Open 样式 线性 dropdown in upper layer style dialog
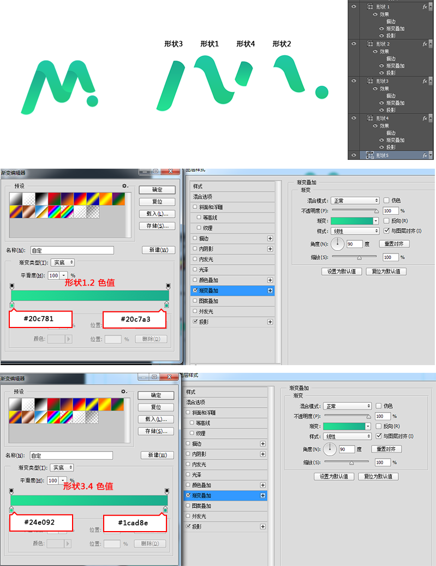Image resolution: width=436 pixels, height=566 pixels. point(355,231)
